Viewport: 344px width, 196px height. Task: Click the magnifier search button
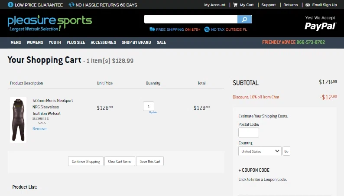tap(244, 20)
